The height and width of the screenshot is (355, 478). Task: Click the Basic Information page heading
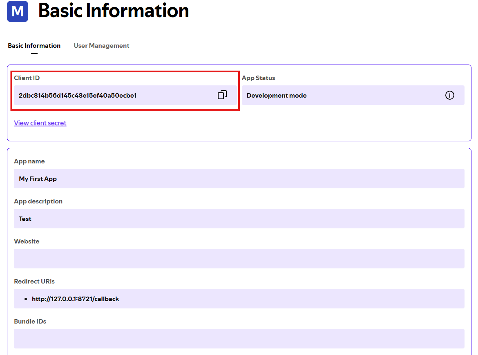pos(113,11)
